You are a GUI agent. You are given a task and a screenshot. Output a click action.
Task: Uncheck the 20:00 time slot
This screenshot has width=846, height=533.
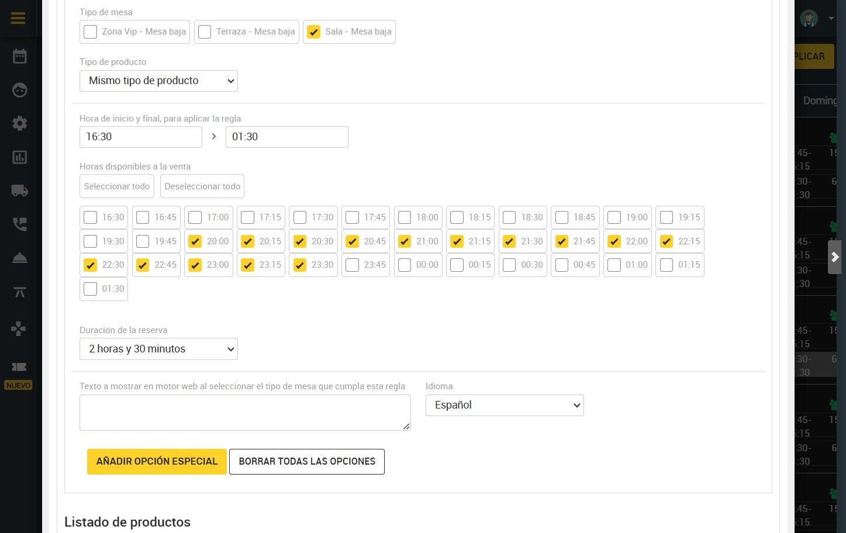195,241
